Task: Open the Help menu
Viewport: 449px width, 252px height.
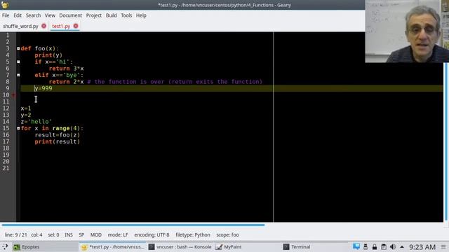Action: coord(141,15)
